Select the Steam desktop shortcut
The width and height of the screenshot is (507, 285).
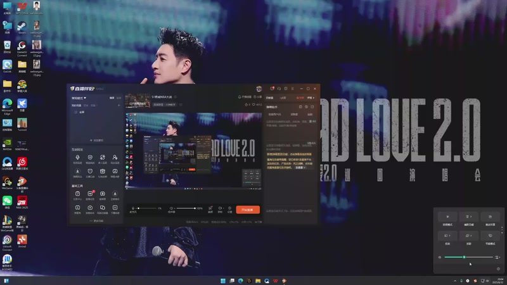pos(22,27)
